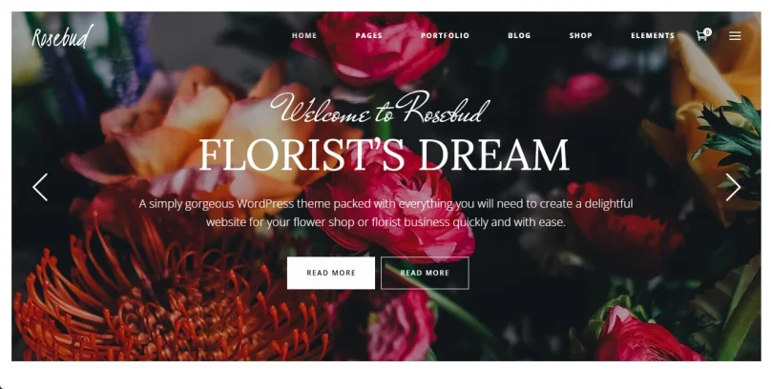Expand the Portfolio navigation menu
771x389 pixels.
445,35
